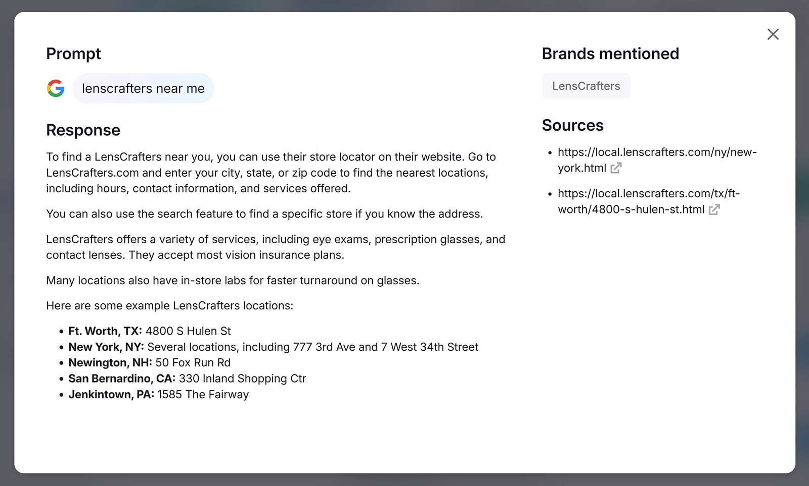Click the Sources heading
The height and width of the screenshot is (486, 809).
[572, 125]
